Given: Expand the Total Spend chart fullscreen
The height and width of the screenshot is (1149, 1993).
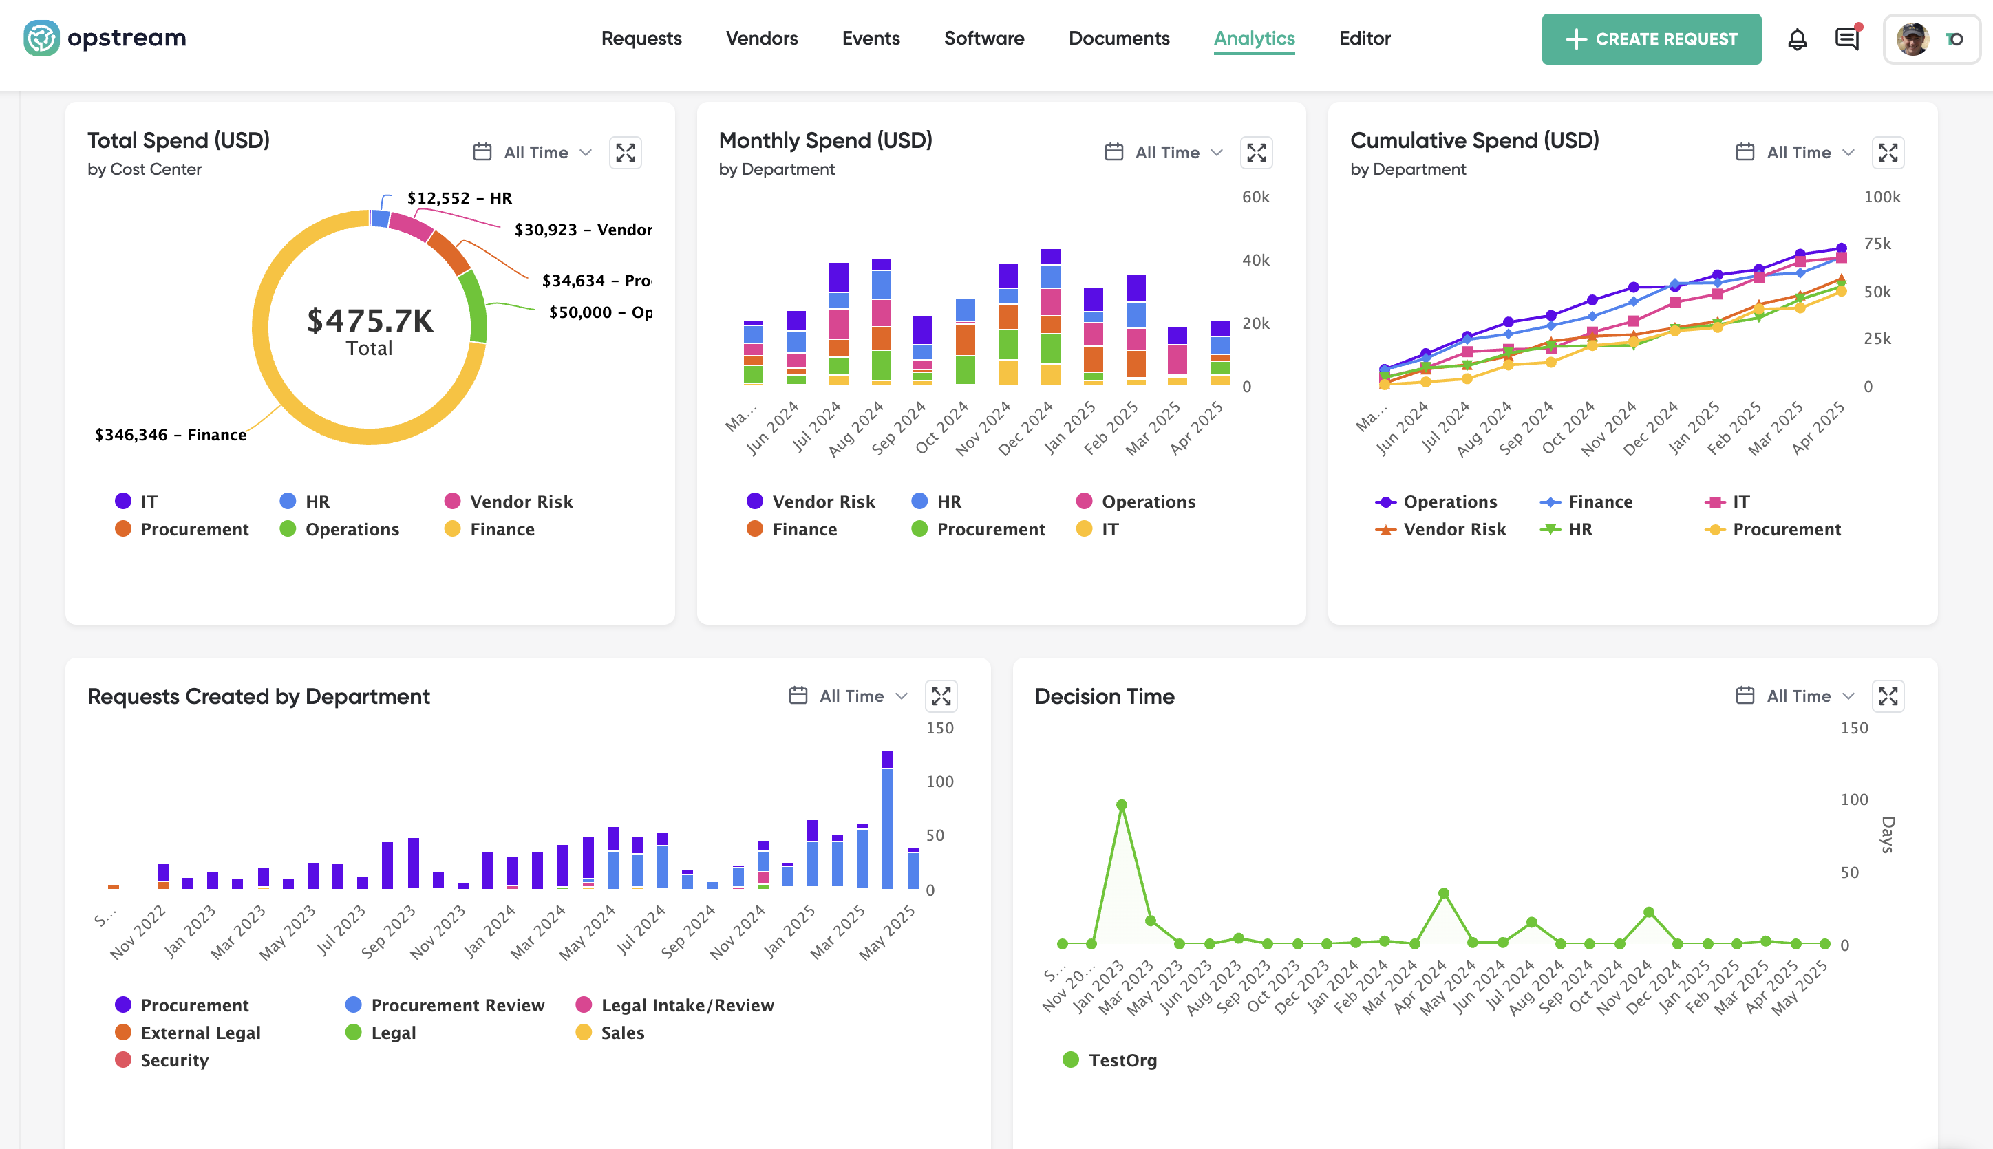Looking at the screenshot, I should (x=625, y=152).
